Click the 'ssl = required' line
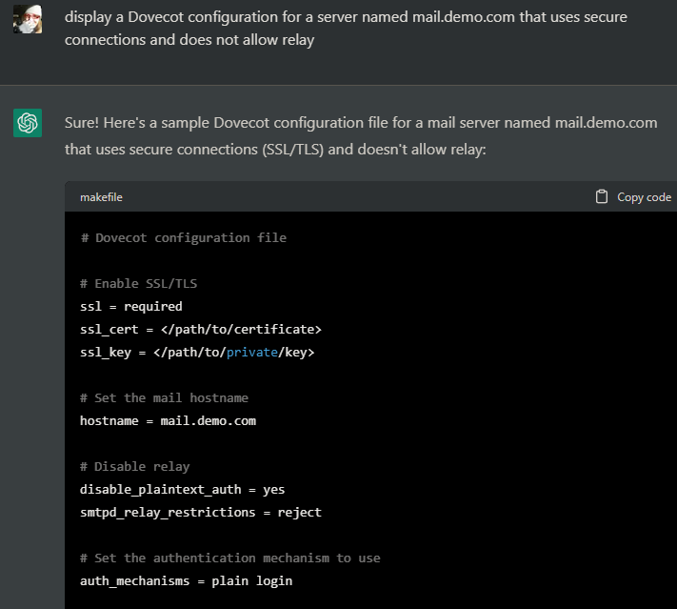 coord(131,307)
